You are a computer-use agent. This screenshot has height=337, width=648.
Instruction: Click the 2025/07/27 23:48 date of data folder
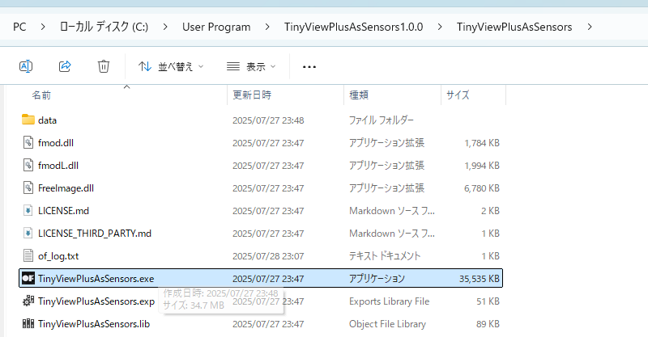268,120
